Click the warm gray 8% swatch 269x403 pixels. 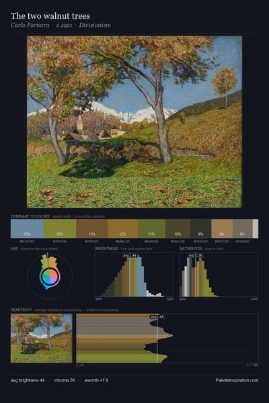coord(243,228)
